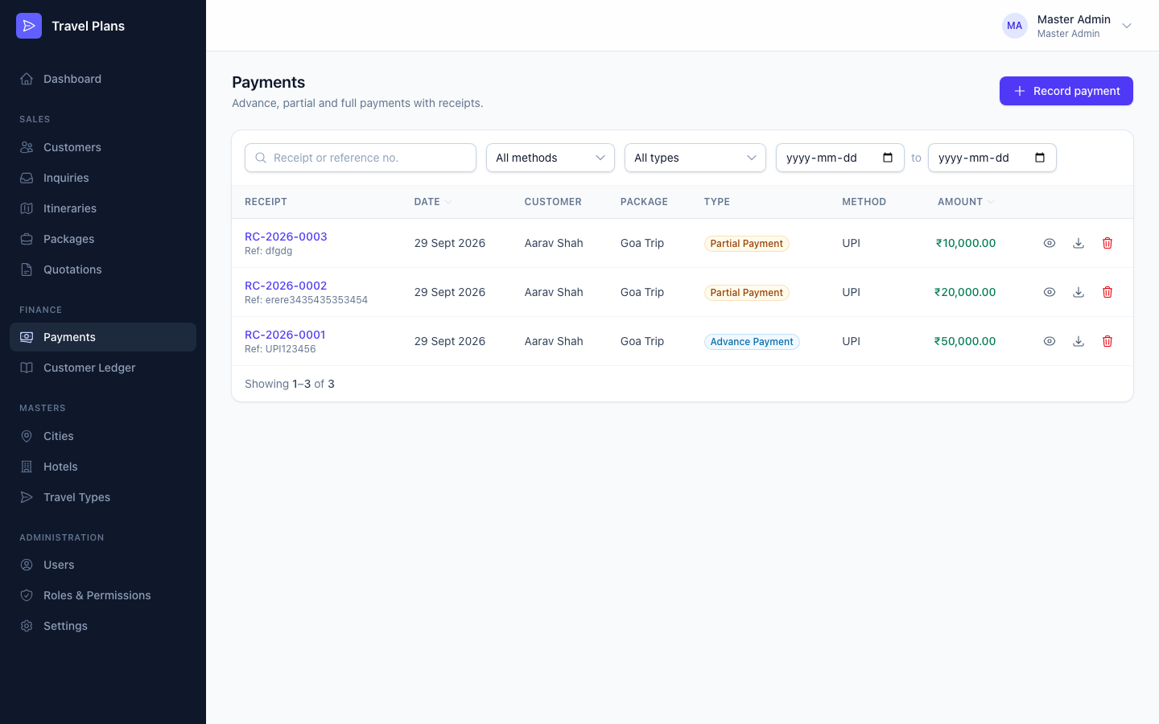This screenshot has height=724, width=1159.
Task: Open the All methods dropdown
Action: tap(551, 158)
